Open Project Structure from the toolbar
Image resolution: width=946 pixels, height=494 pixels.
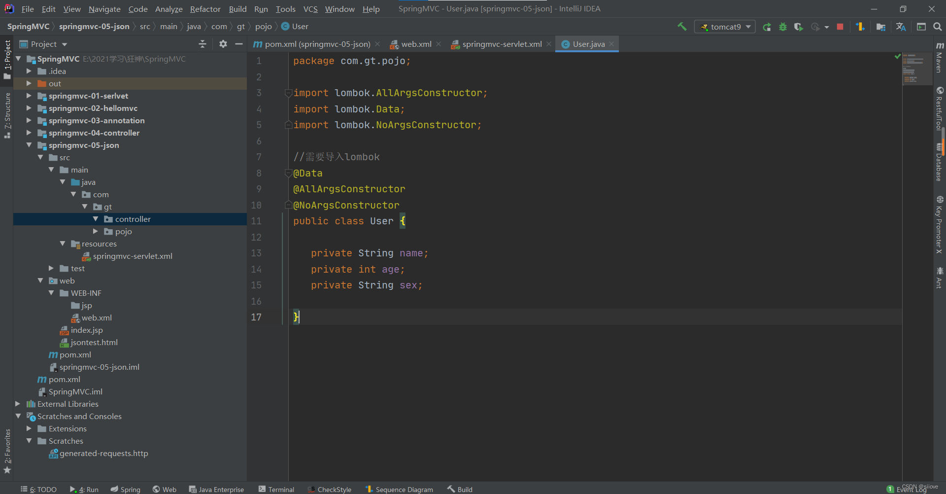click(881, 27)
